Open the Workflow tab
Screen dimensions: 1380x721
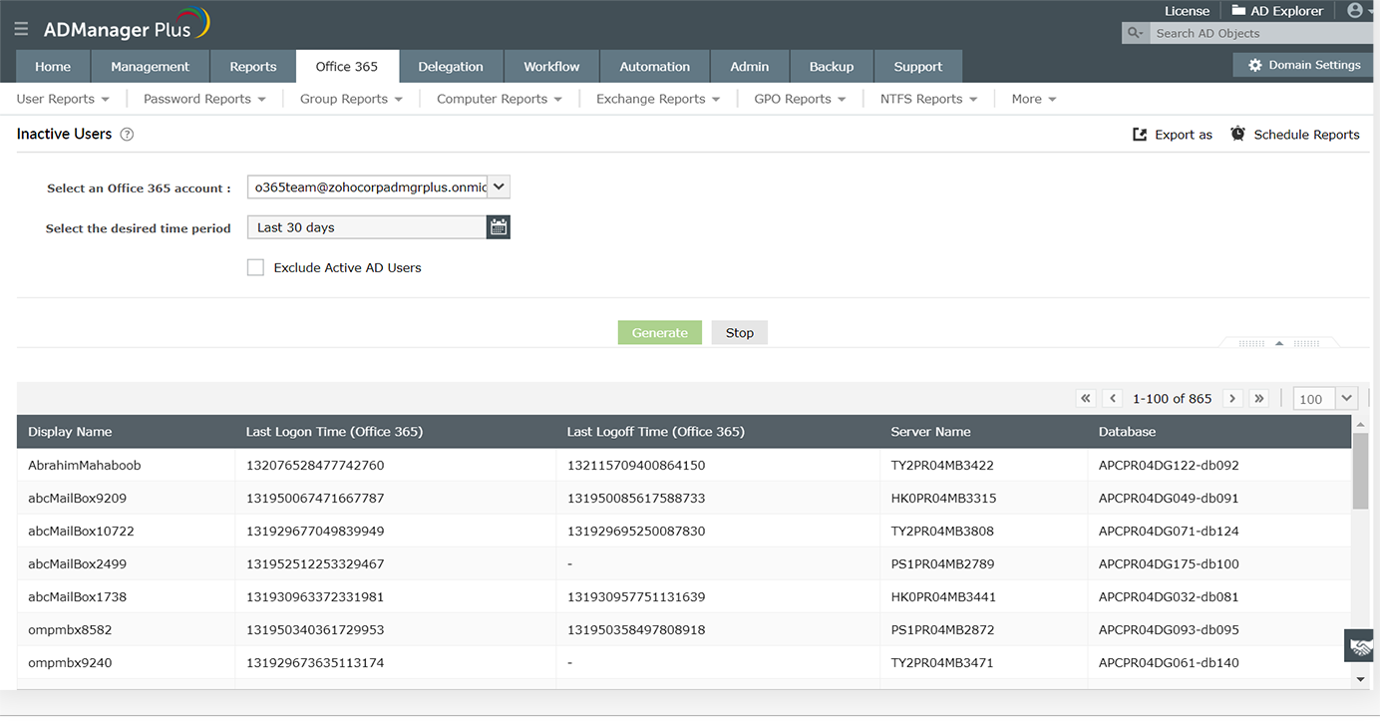[x=551, y=67]
